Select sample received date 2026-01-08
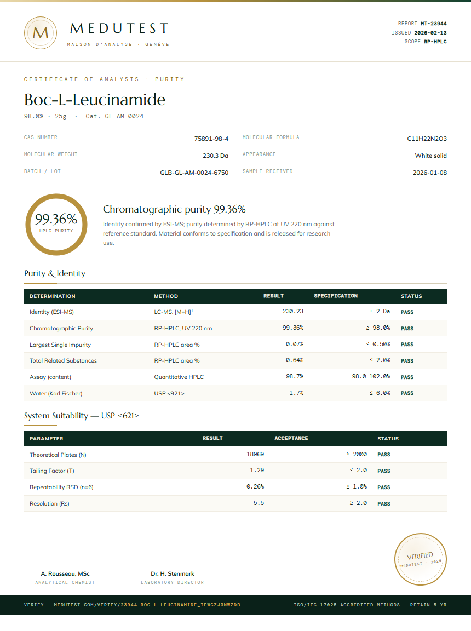Screen dimensions: 471x631 click(x=429, y=172)
